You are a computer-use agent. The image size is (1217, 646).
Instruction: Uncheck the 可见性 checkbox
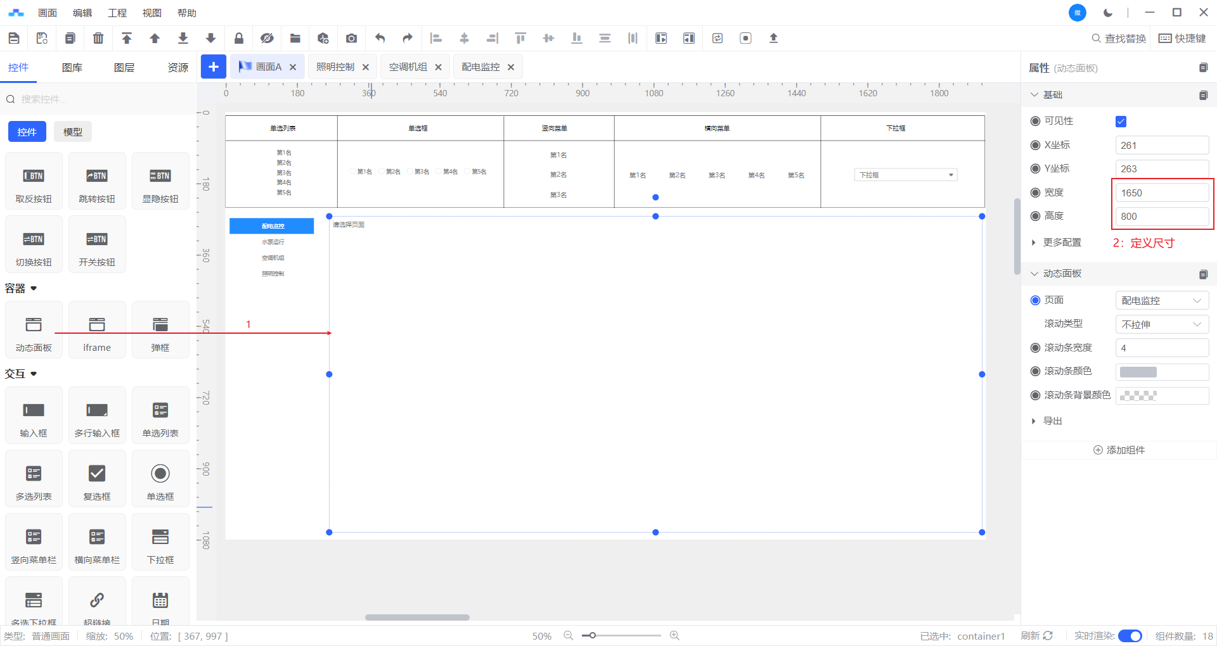coord(1121,122)
